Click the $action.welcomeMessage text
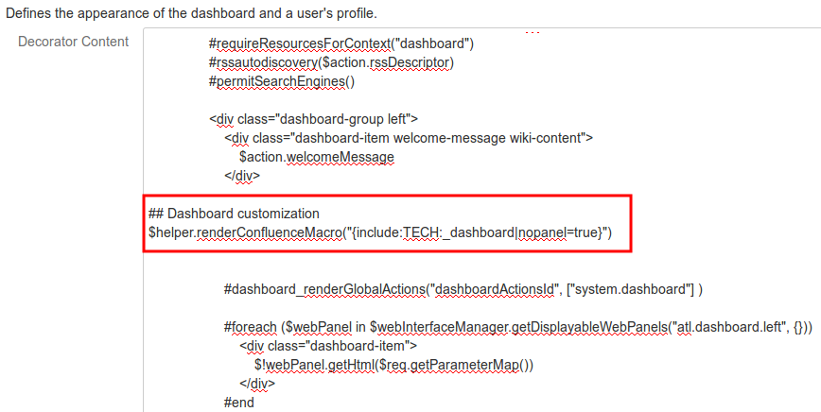 pos(316,157)
